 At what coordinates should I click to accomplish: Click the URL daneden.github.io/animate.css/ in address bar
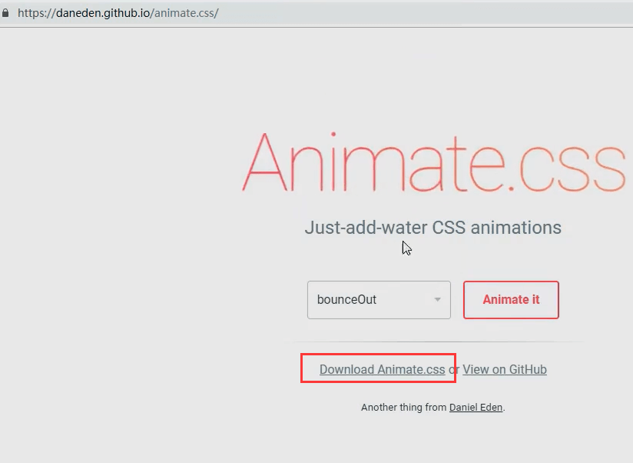pyautogui.click(x=118, y=13)
